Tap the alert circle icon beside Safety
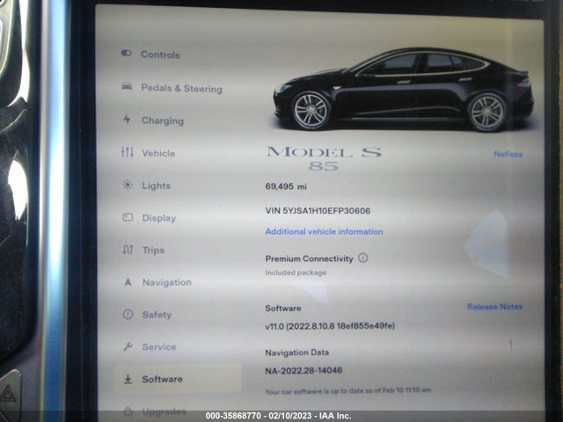 128,315
